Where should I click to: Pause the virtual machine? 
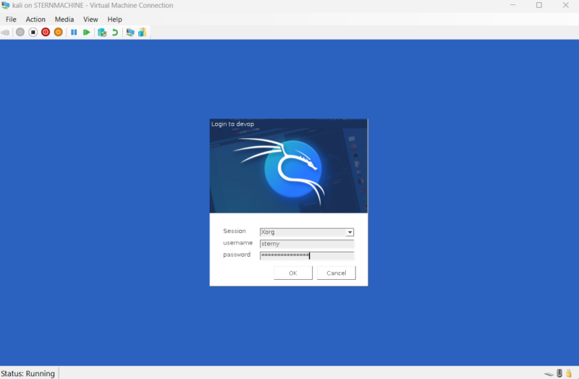[74, 33]
